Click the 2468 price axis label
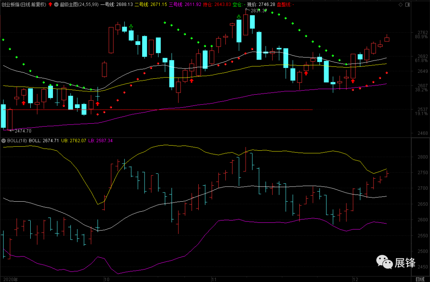Viewport: 430px width, 282px height. pos(422,133)
